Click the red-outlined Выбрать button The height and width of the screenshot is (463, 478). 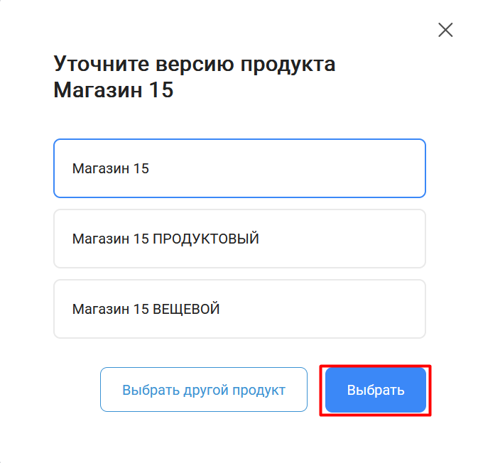(x=376, y=390)
